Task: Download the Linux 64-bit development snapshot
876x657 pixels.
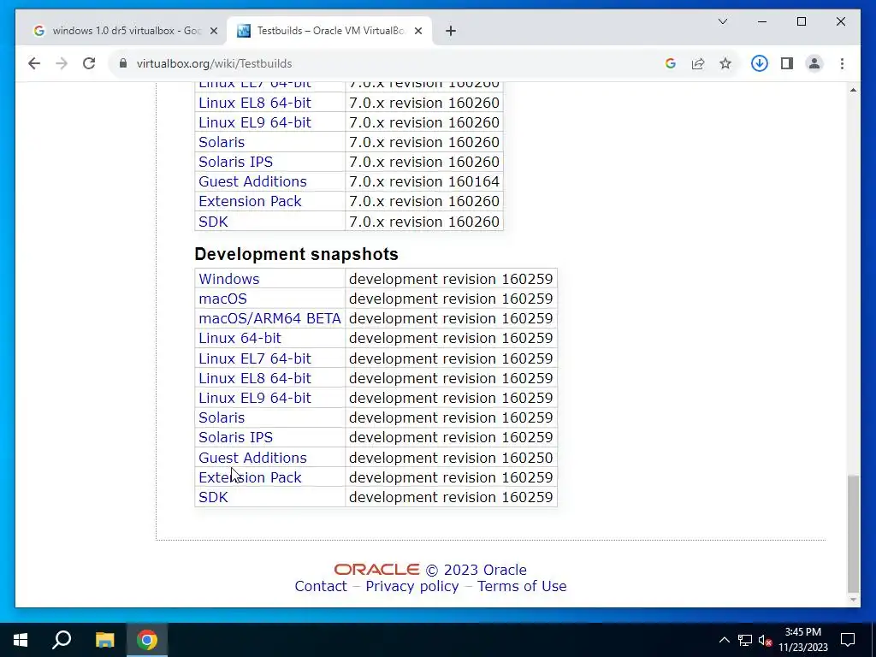Action: 240,338
